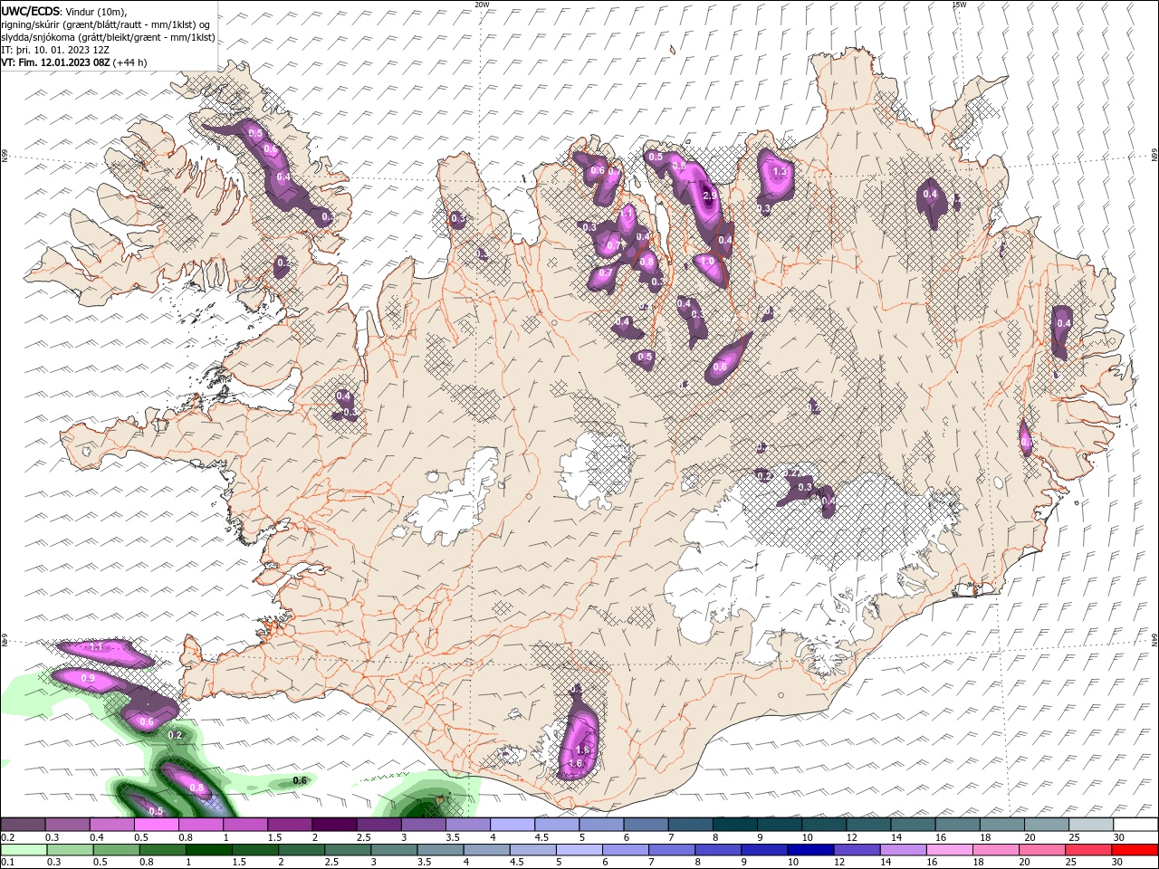Click the darkest green swatch above 1, lower row
The width and height of the screenshot is (1159, 869).
(209, 850)
